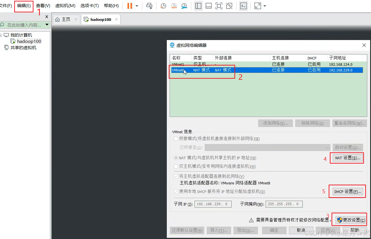Close the library sidebar panel
Image resolution: width=371 pixels, height=239 pixels.
[47, 17]
